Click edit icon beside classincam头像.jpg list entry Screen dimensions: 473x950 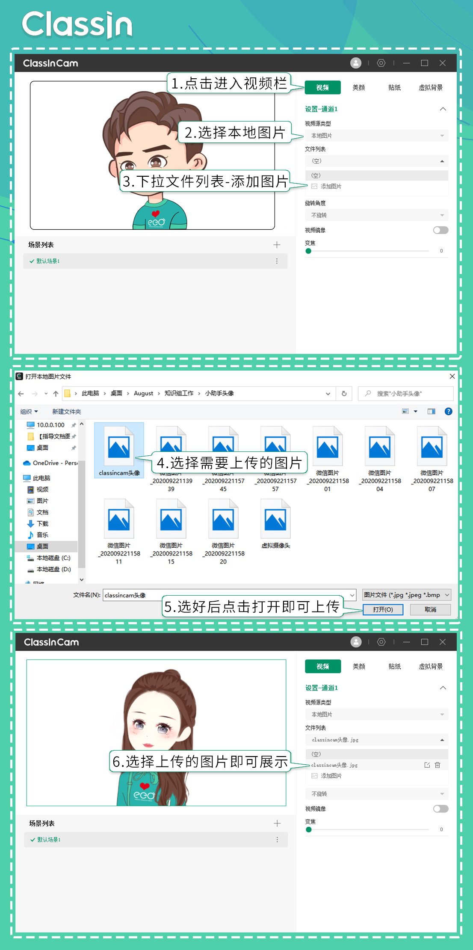(427, 765)
